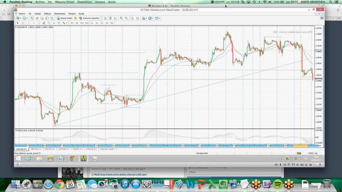Select the trendline drawing tool
The width and height of the screenshot is (342, 192).
click(39, 23)
